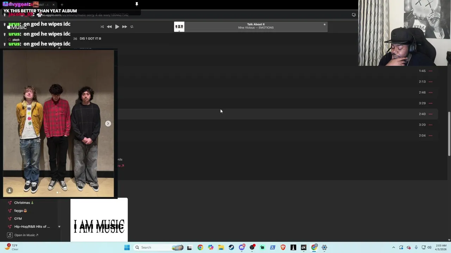Image resolution: width=451 pixels, height=253 pixels.
Task: Open volume control in the system tray
Action: 429,247
